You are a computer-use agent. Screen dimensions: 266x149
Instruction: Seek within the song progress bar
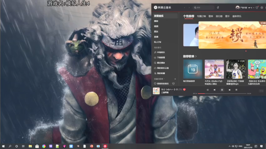(x=222, y=94)
